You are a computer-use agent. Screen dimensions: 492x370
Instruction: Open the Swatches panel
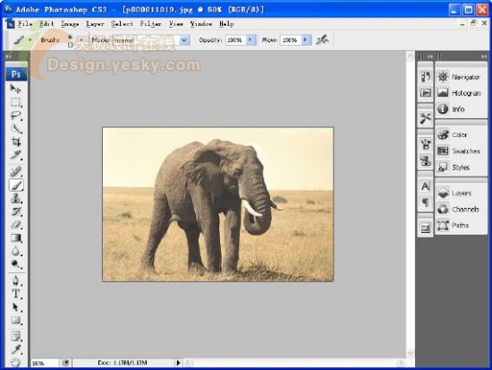point(461,151)
